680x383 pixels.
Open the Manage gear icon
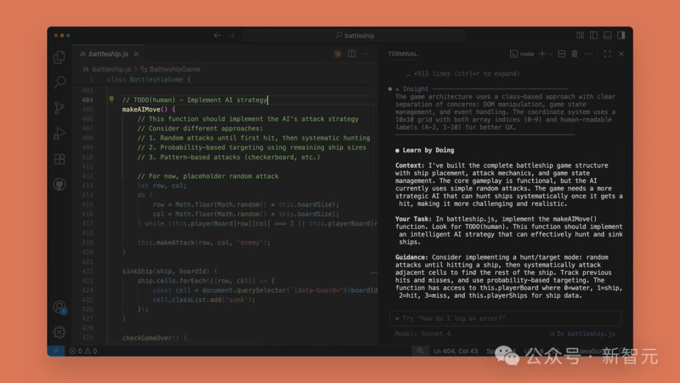59,332
